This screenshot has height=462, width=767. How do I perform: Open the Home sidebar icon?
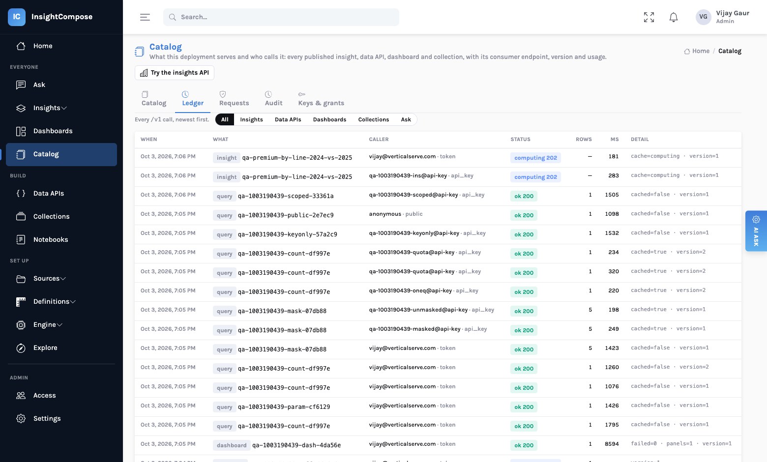point(21,46)
